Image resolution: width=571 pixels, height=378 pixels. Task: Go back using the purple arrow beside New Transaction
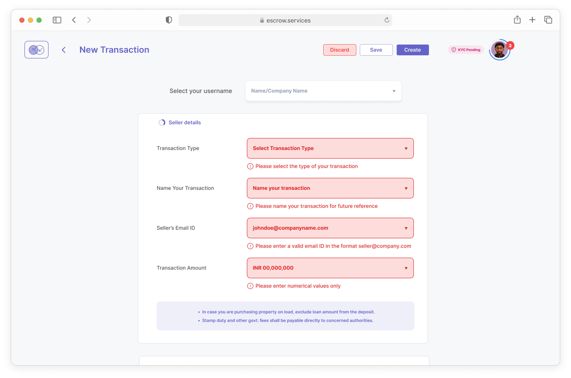click(64, 50)
